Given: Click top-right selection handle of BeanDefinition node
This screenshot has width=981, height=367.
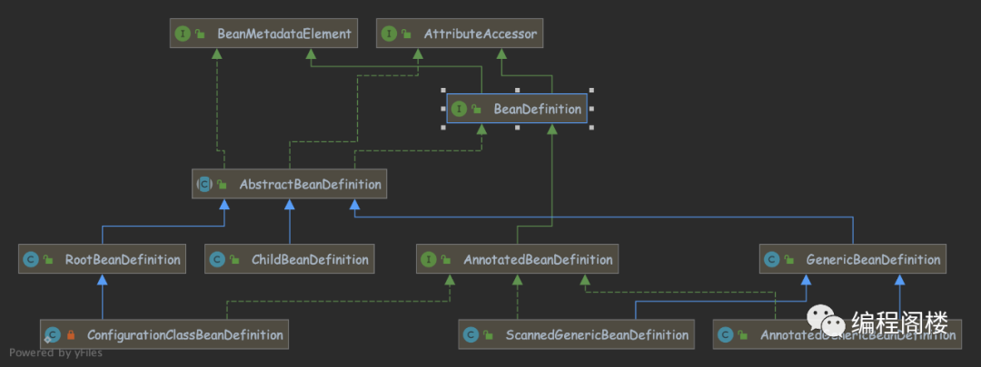Looking at the screenshot, I should tap(591, 91).
